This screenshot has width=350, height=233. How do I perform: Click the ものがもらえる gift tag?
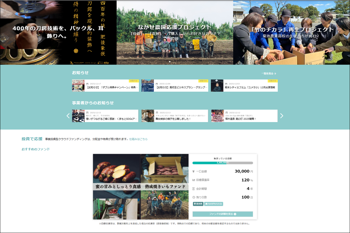(x=214, y=204)
